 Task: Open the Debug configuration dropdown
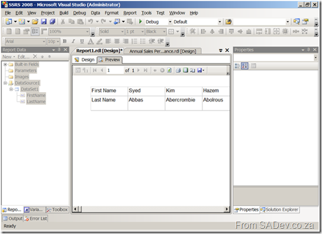170,21
